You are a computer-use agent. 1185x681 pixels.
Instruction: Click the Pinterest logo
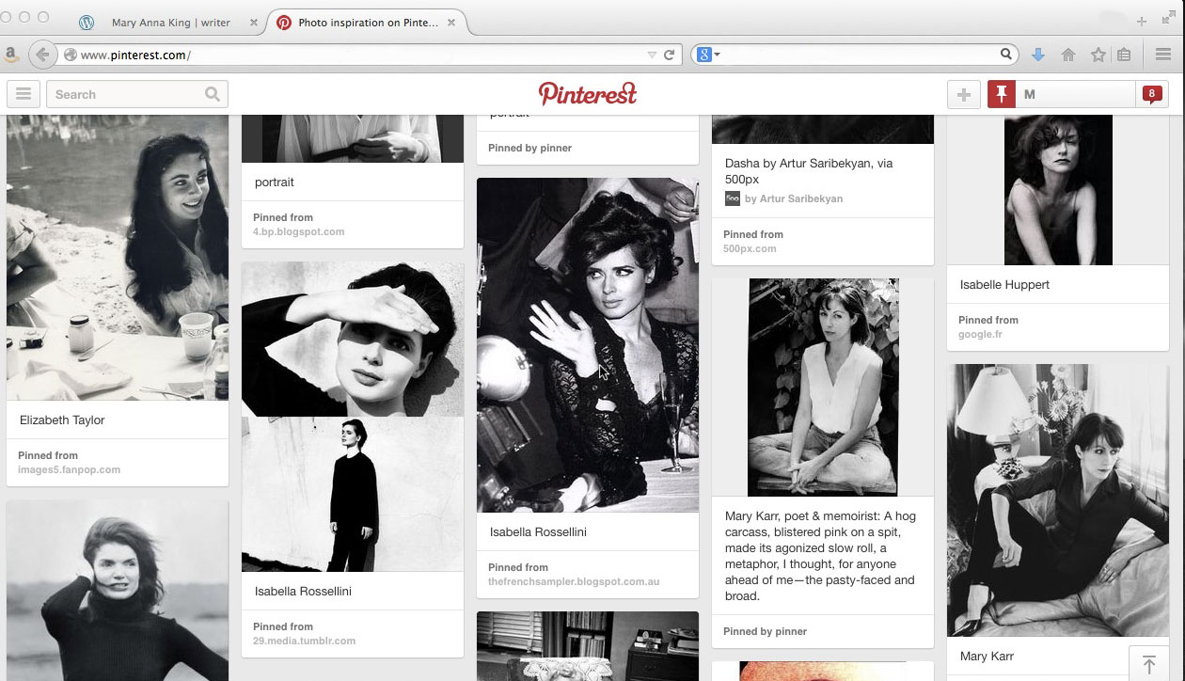(x=588, y=93)
